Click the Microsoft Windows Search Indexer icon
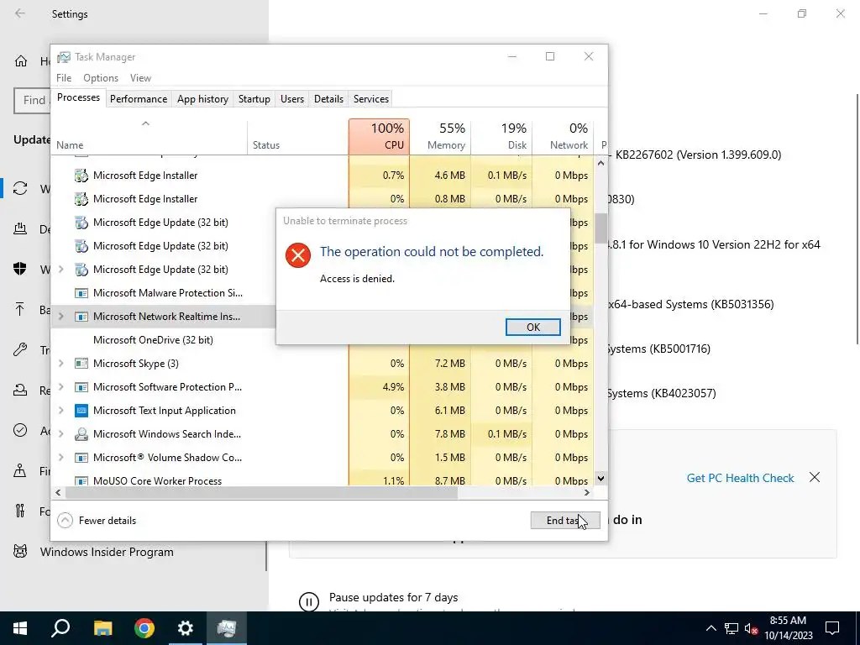Image resolution: width=860 pixels, height=645 pixels. pos(81,434)
